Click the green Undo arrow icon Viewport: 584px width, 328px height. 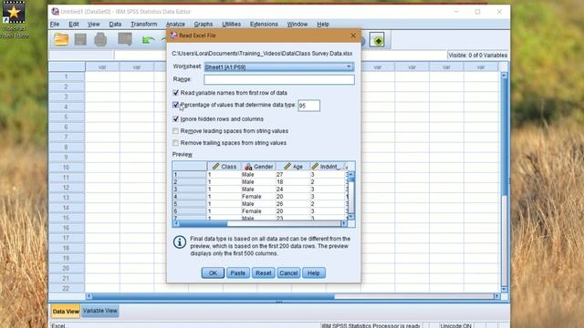pyautogui.click(x=148, y=39)
